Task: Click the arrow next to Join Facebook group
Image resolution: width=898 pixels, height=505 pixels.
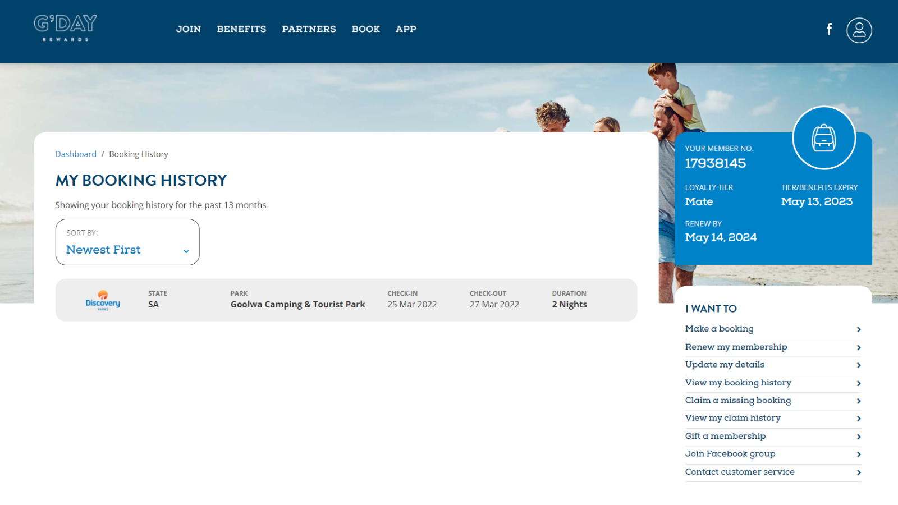Action: click(x=859, y=454)
